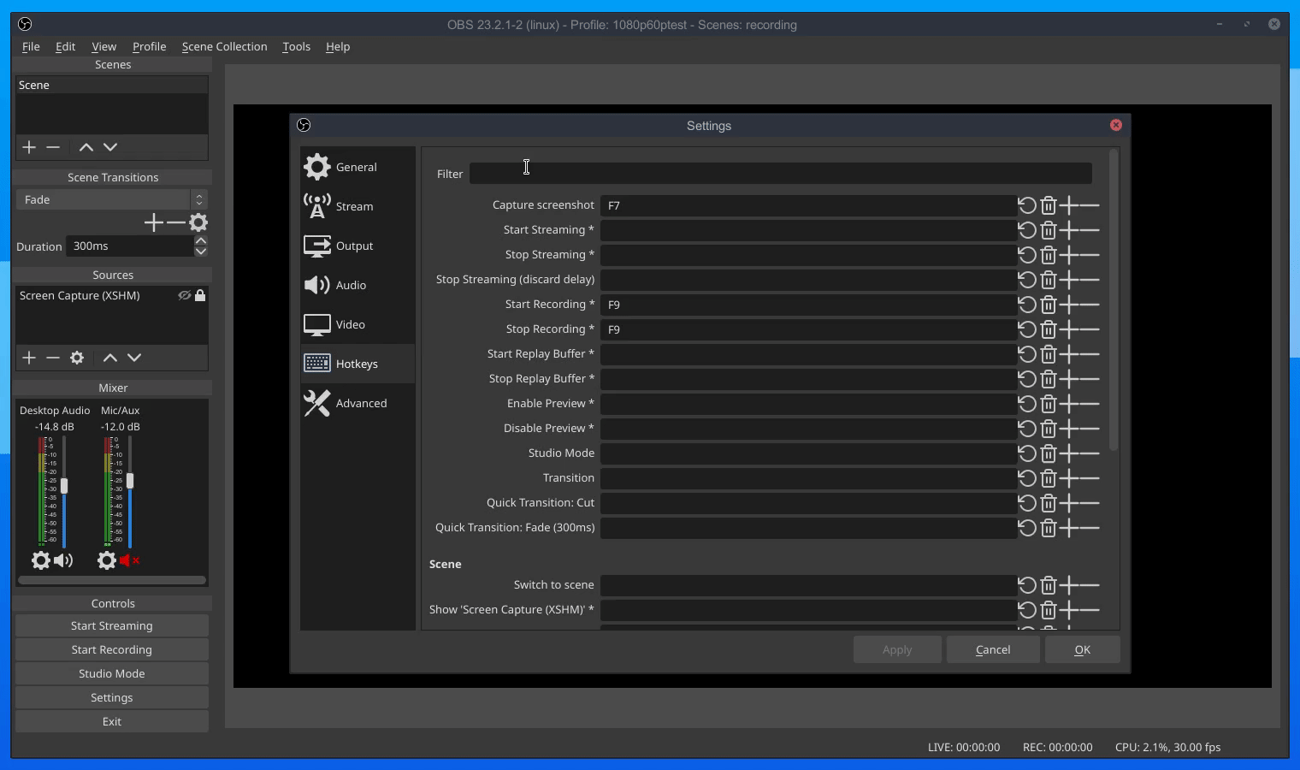Toggle visibility of Screen Capture (XSHM) source
Image resolution: width=1300 pixels, height=770 pixels.
click(184, 295)
